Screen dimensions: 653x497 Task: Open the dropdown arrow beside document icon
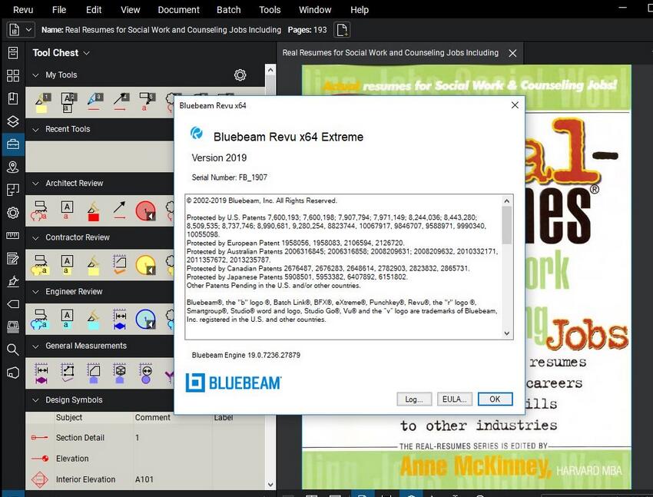pyautogui.click(x=28, y=30)
